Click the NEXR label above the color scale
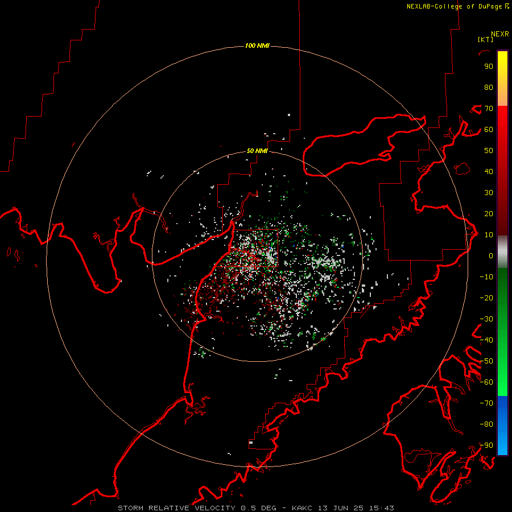 (500, 34)
